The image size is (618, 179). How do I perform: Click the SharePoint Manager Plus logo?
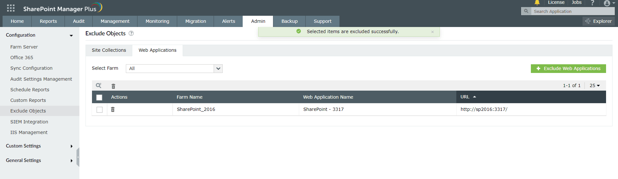[x=63, y=8]
